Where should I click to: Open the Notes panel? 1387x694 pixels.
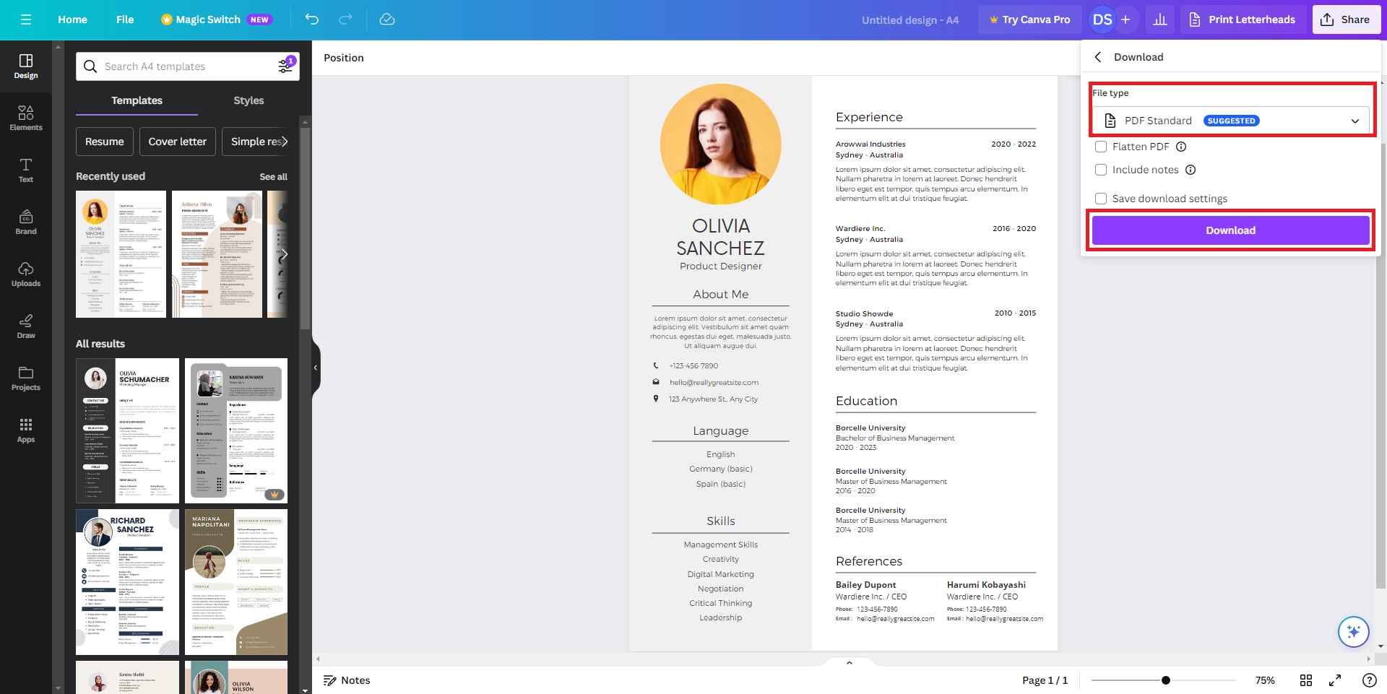pos(347,680)
